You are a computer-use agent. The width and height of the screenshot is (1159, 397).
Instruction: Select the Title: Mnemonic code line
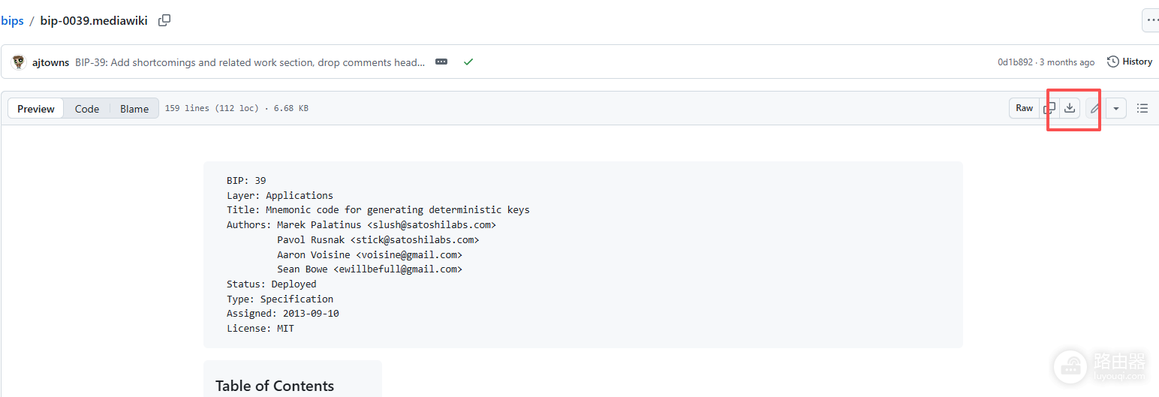point(378,210)
